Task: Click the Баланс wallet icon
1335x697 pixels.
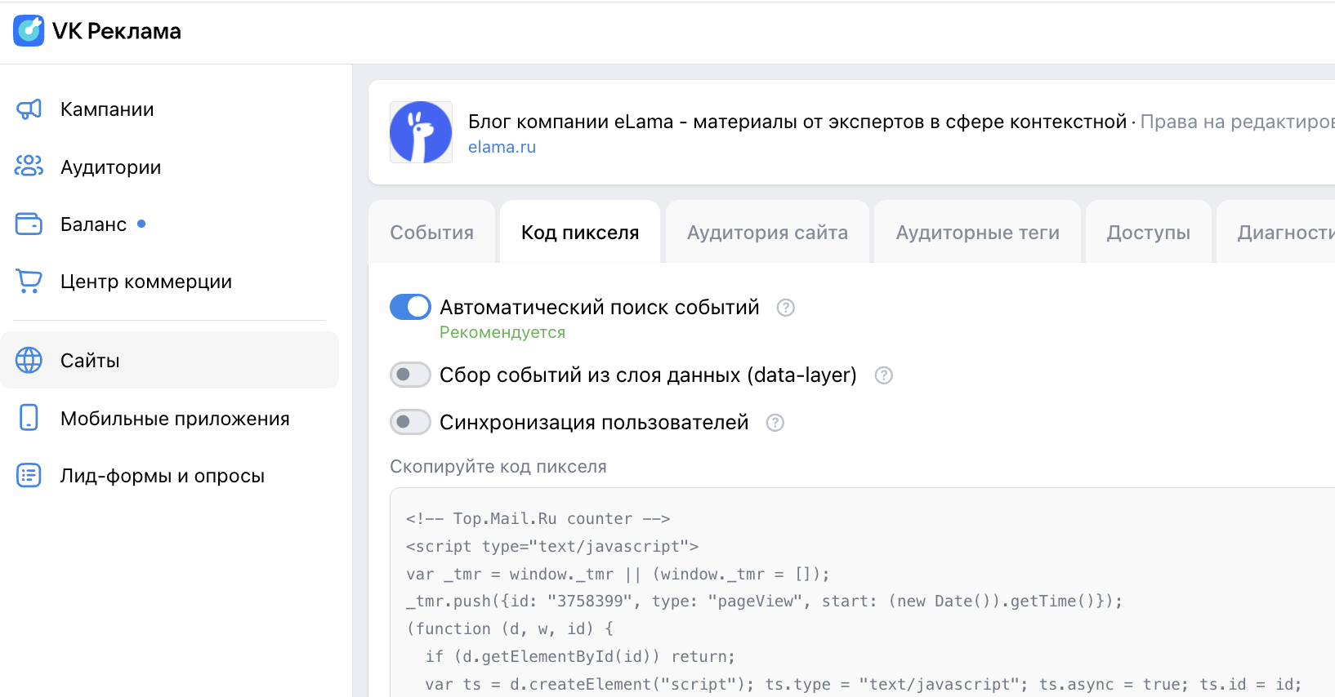Action: click(29, 224)
